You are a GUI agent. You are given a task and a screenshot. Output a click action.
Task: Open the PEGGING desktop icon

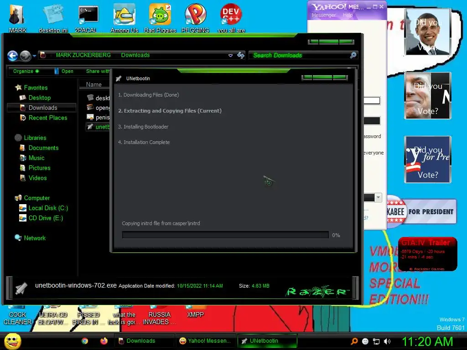click(195, 18)
